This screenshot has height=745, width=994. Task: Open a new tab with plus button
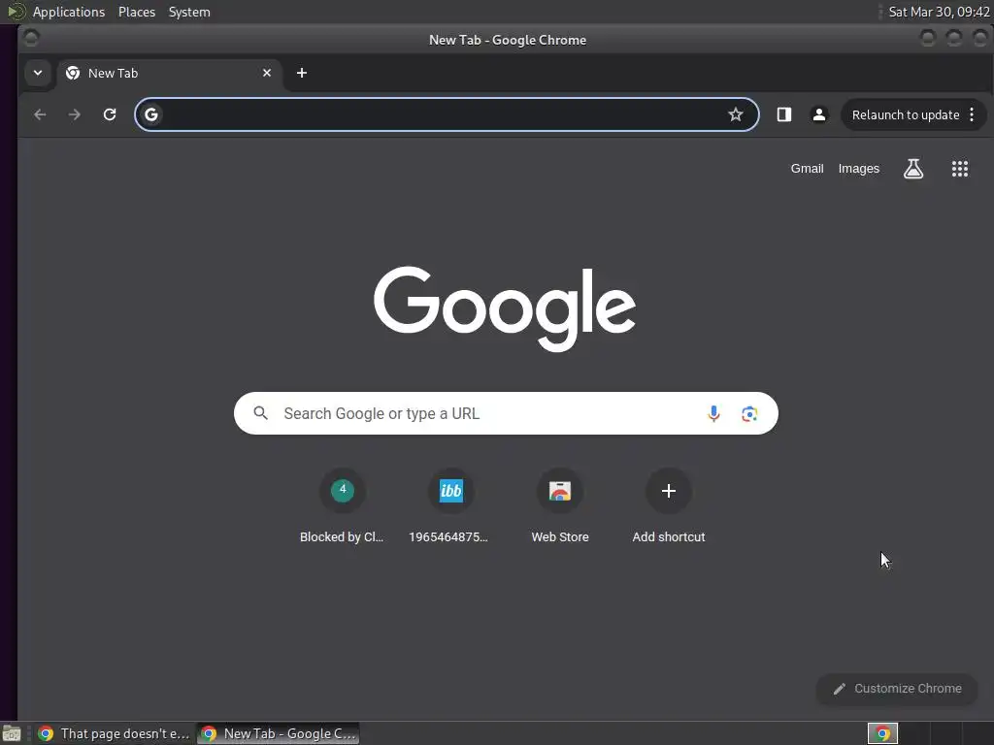tap(302, 73)
